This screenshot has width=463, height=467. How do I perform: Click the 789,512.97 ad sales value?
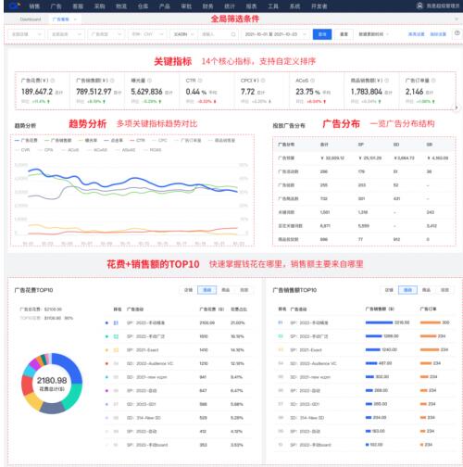[x=94, y=92]
